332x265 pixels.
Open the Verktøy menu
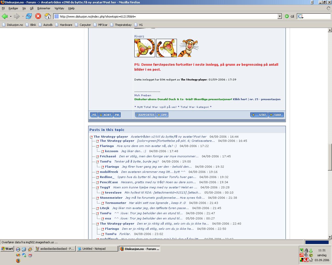[59, 8]
